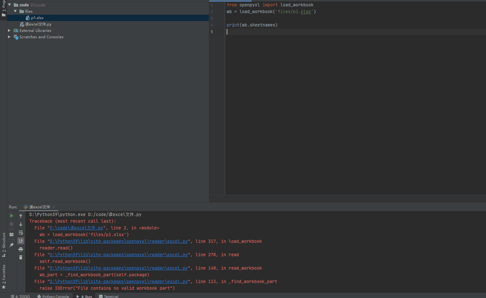Select the files folder row

click(x=108, y=11)
